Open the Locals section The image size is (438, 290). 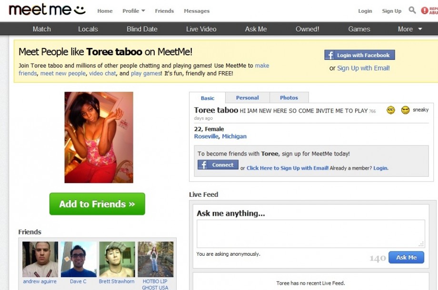[88, 29]
